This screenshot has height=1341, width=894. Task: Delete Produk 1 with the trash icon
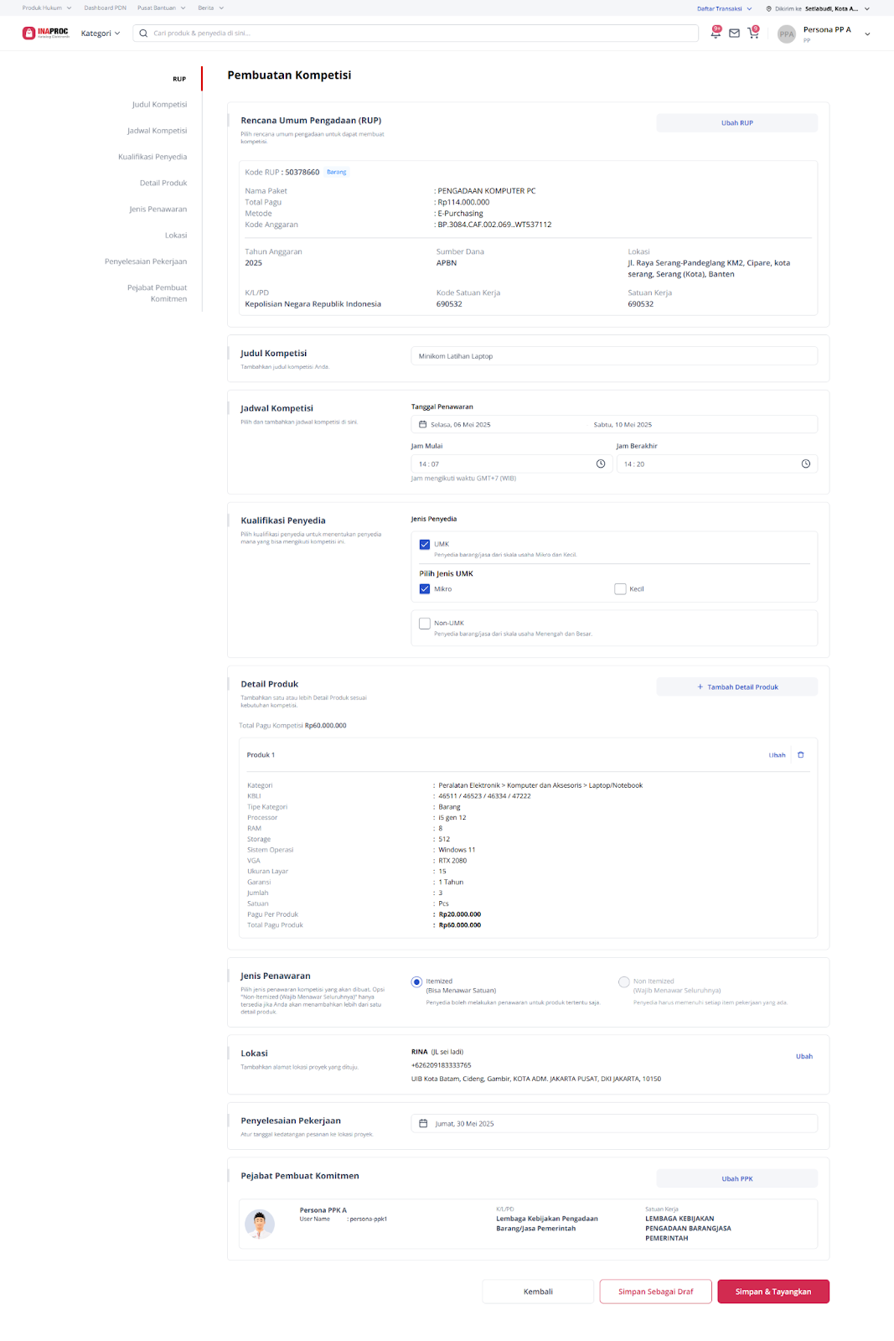pyautogui.click(x=801, y=755)
